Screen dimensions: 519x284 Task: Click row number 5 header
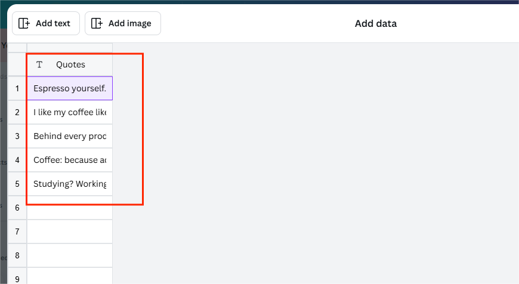pos(17,184)
